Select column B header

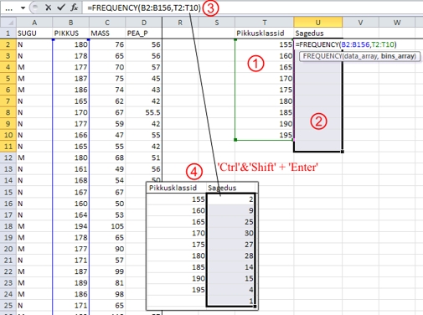pos(71,23)
